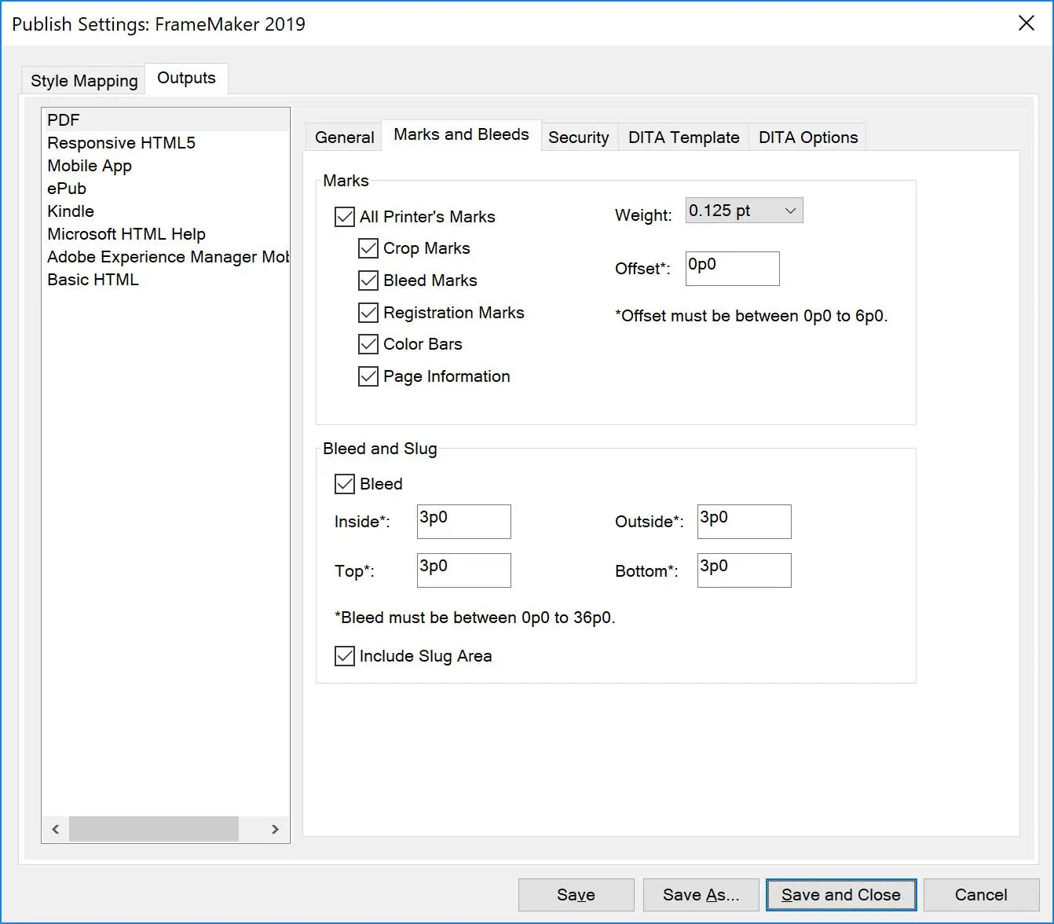1054x924 pixels.
Task: Toggle the Crop Marks checkbox
Action: point(368,249)
